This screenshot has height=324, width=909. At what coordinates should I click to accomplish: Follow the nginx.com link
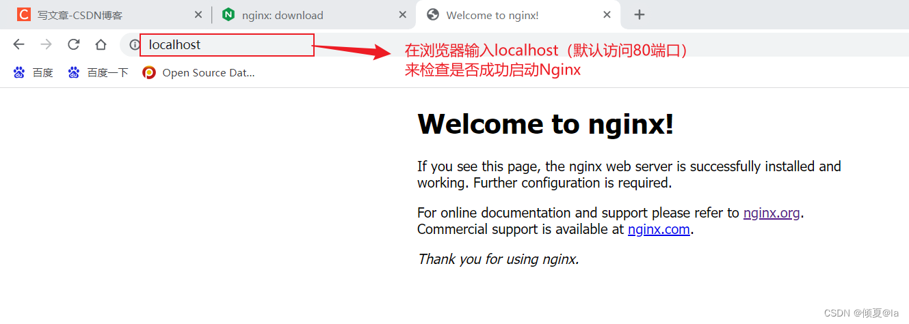tap(659, 229)
